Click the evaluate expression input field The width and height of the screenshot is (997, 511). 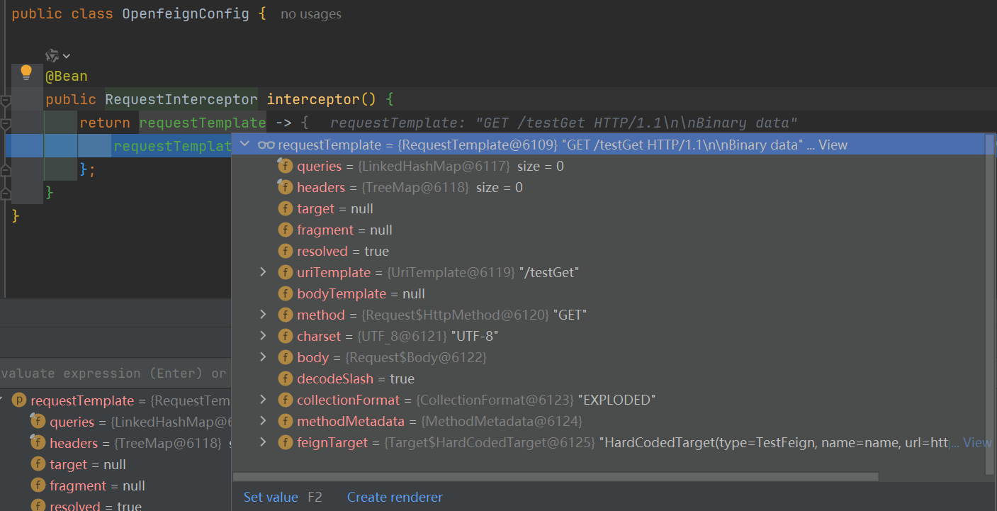pyautogui.click(x=113, y=373)
